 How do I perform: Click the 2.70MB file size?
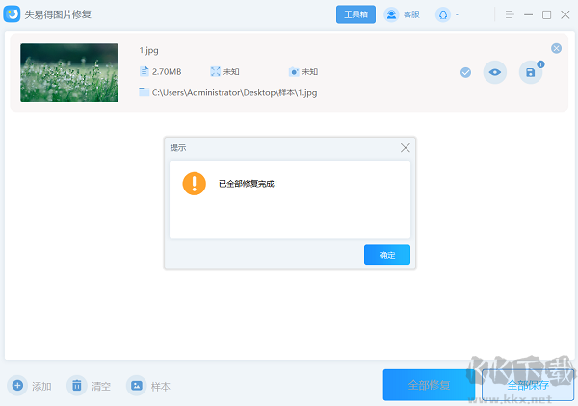(167, 72)
